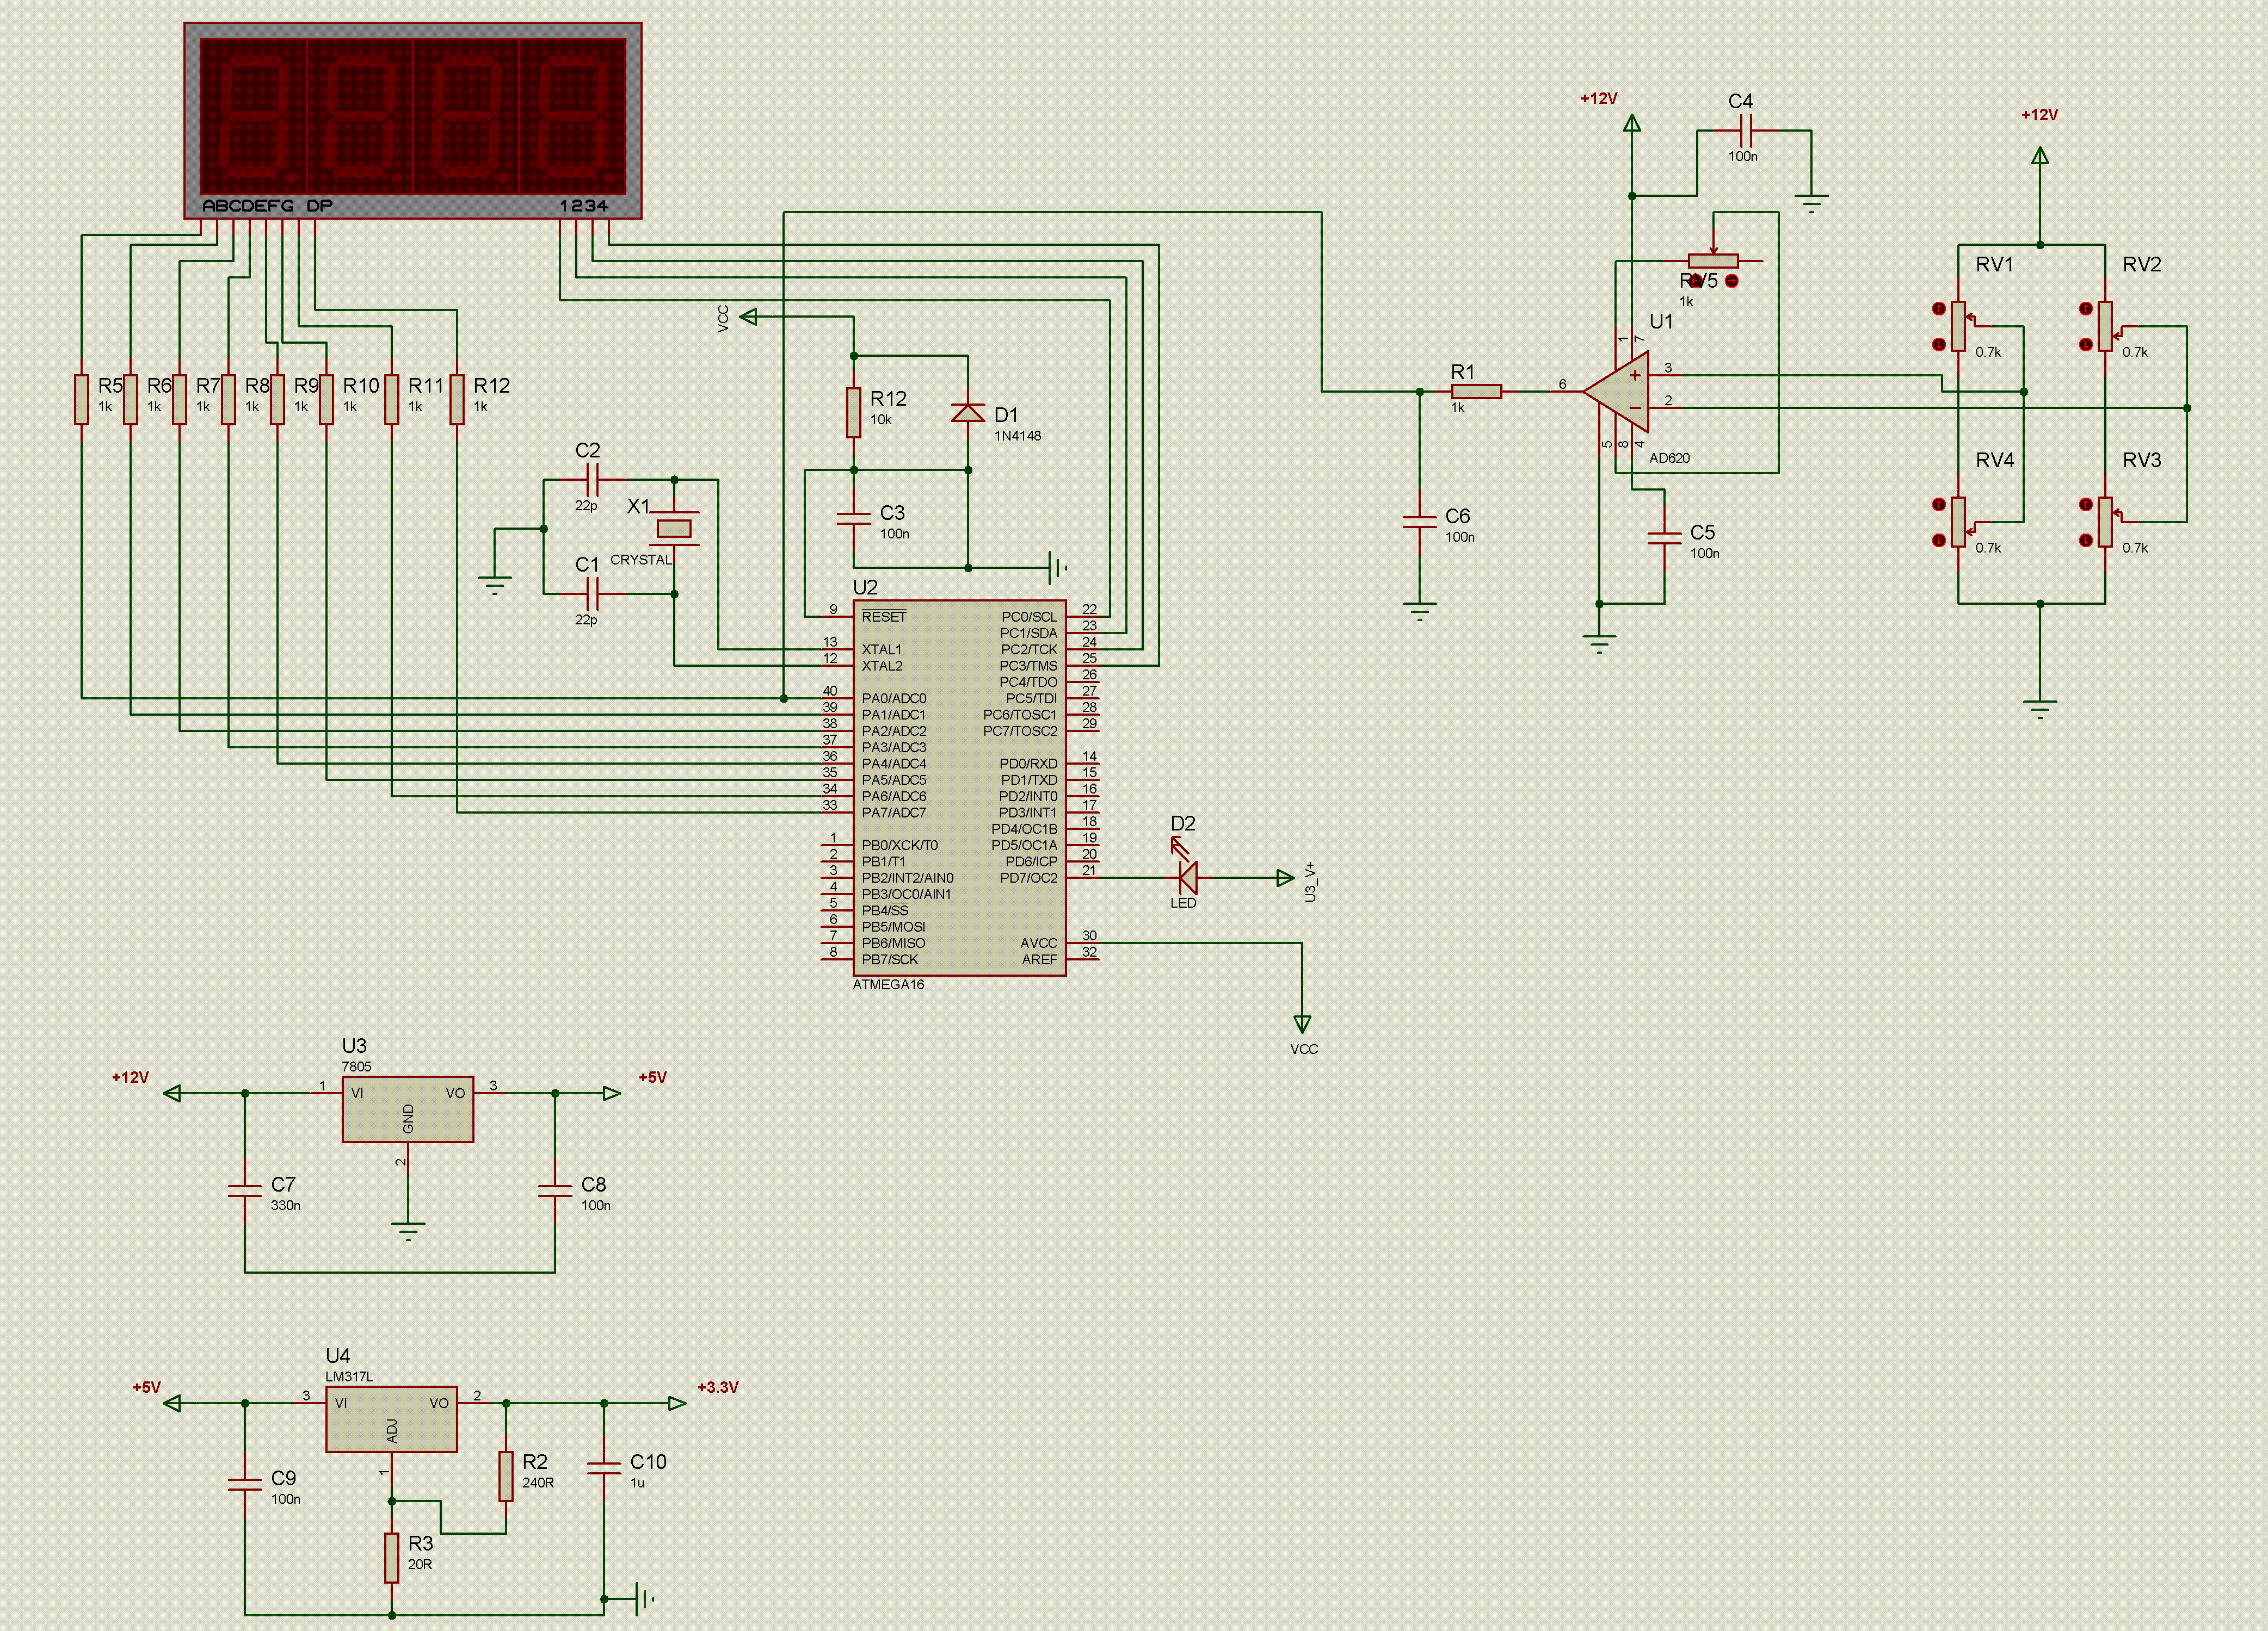Select resistor R7 body
Viewport: 2268px width, 1631px height.
[179, 399]
